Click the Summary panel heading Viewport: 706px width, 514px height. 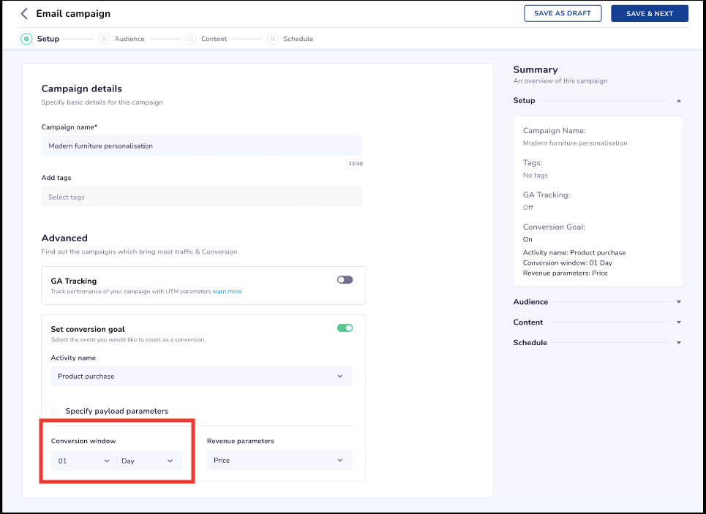pyautogui.click(x=536, y=69)
